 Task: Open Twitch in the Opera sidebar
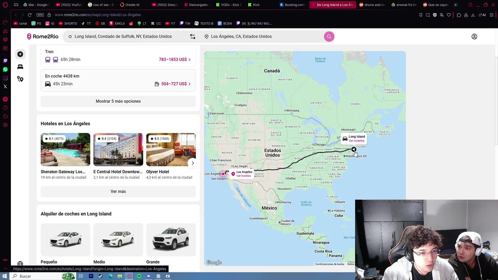[5, 61]
